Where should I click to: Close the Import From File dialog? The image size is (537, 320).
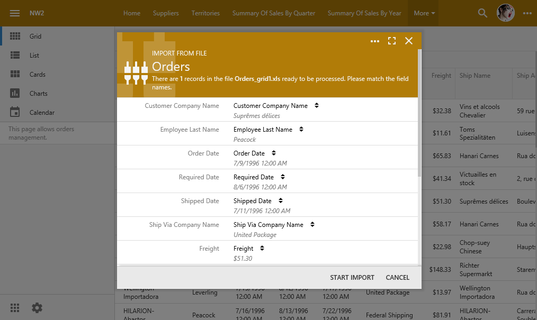click(x=409, y=41)
